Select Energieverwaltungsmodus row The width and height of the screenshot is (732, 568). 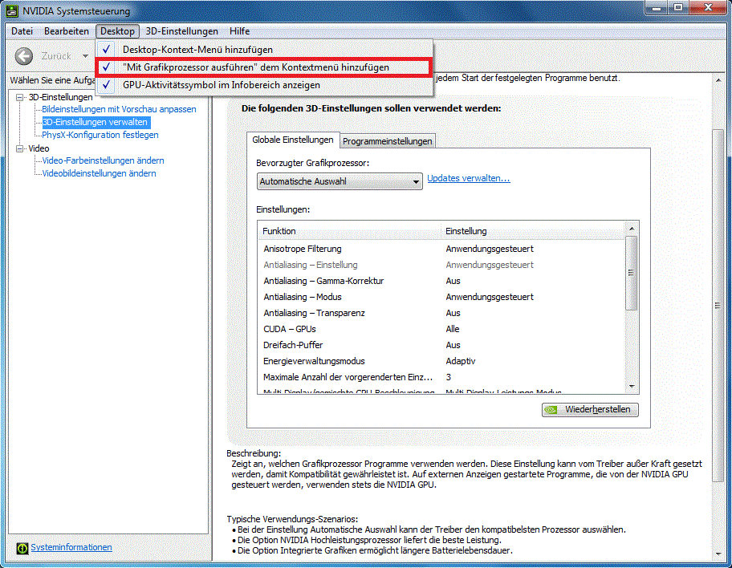pyautogui.click(x=441, y=361)
